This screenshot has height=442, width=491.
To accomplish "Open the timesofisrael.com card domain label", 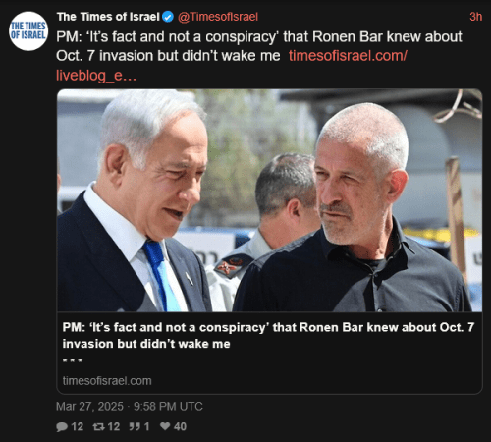I will 107,381.
